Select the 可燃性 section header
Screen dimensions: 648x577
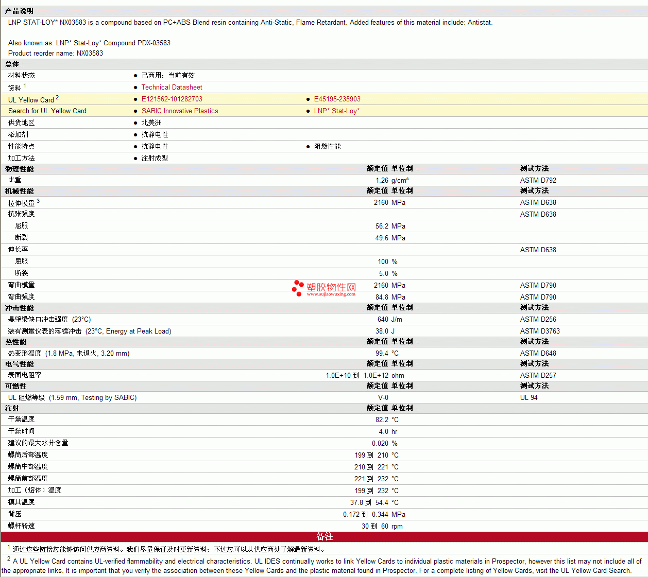pyautogui.click(x=15, y=387)
